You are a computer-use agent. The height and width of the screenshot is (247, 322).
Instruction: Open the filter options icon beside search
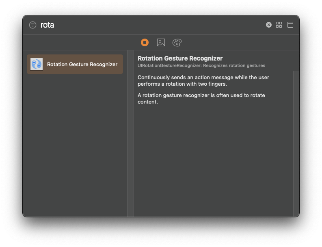(32, 25)
